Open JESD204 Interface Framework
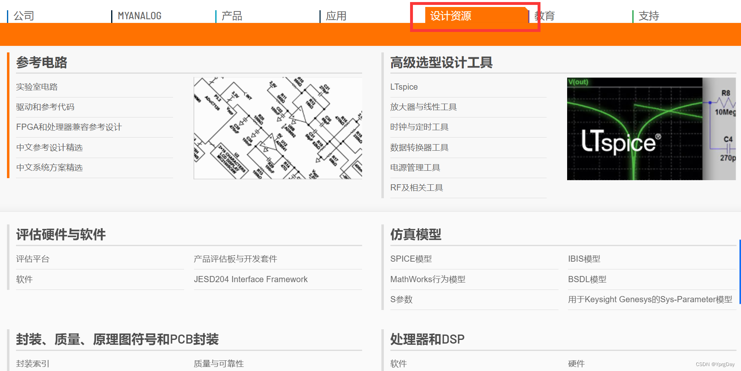 [251, 279]
